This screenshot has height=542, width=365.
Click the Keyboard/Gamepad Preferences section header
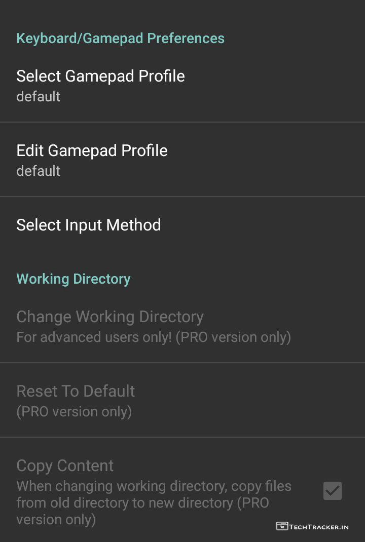(x=120, y=38)
